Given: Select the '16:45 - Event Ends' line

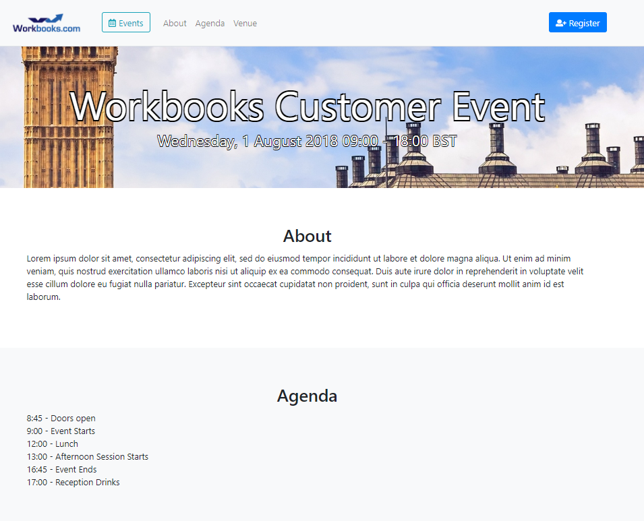Looking at the screenshot, I should point(61,469).
